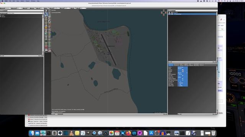The height and width of the screenshot is (137, 245).
Task: Select the highlighted blue selection tool in palette
Action: 46,15
